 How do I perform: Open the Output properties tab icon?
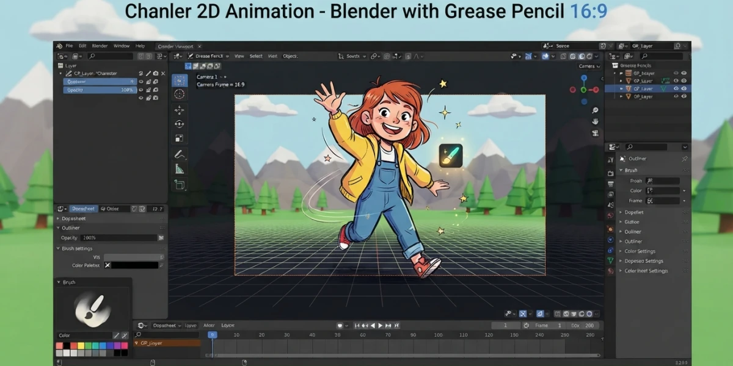pos(610,184)
